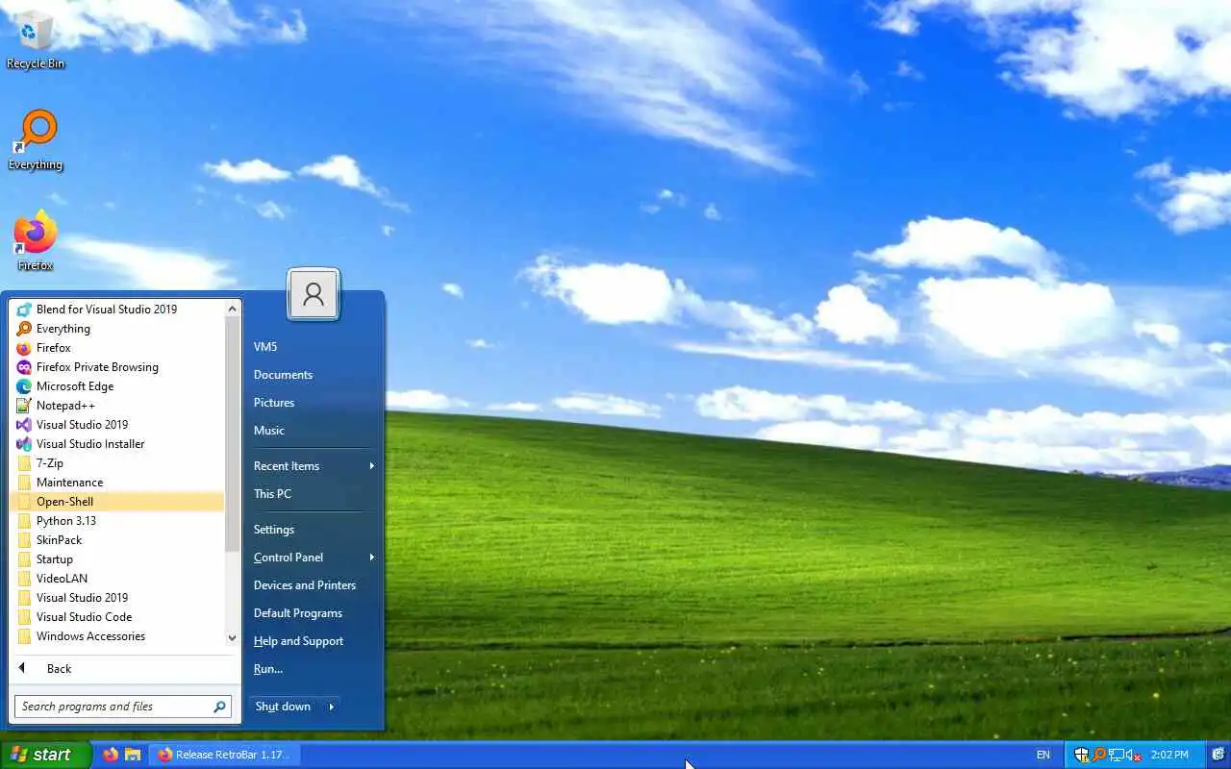
Task: Expand the highlighted Open-Shell folder
Action: point(117,502)
